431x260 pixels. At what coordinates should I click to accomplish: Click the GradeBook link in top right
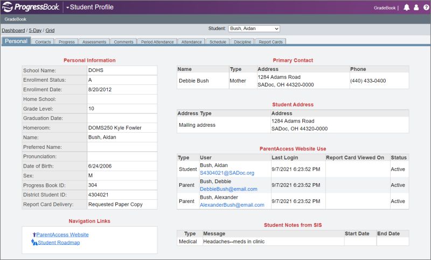385,8
